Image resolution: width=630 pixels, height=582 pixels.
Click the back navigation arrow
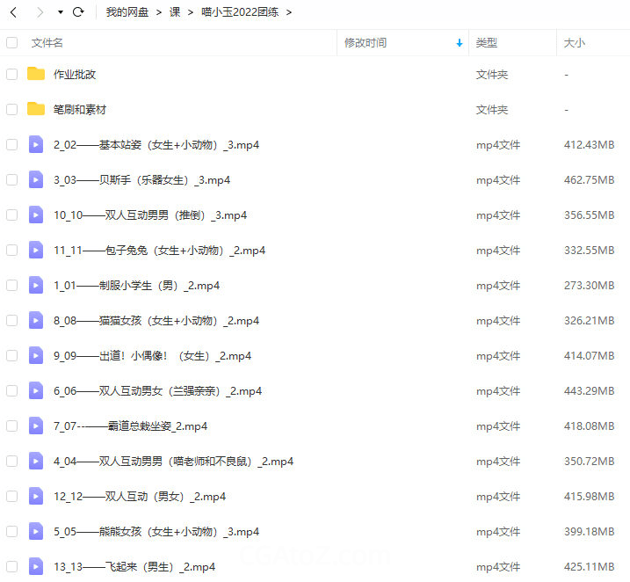[x=14, y=12]
